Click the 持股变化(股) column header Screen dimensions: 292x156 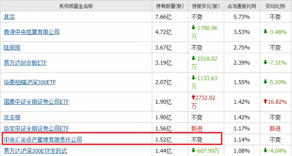point(206,6)
